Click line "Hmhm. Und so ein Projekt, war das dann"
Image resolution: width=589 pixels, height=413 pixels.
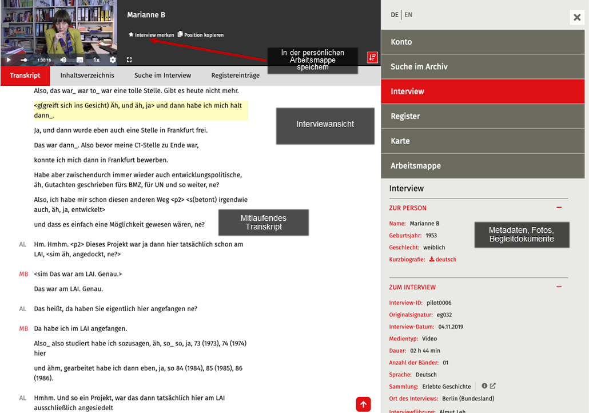pos(130,403)
